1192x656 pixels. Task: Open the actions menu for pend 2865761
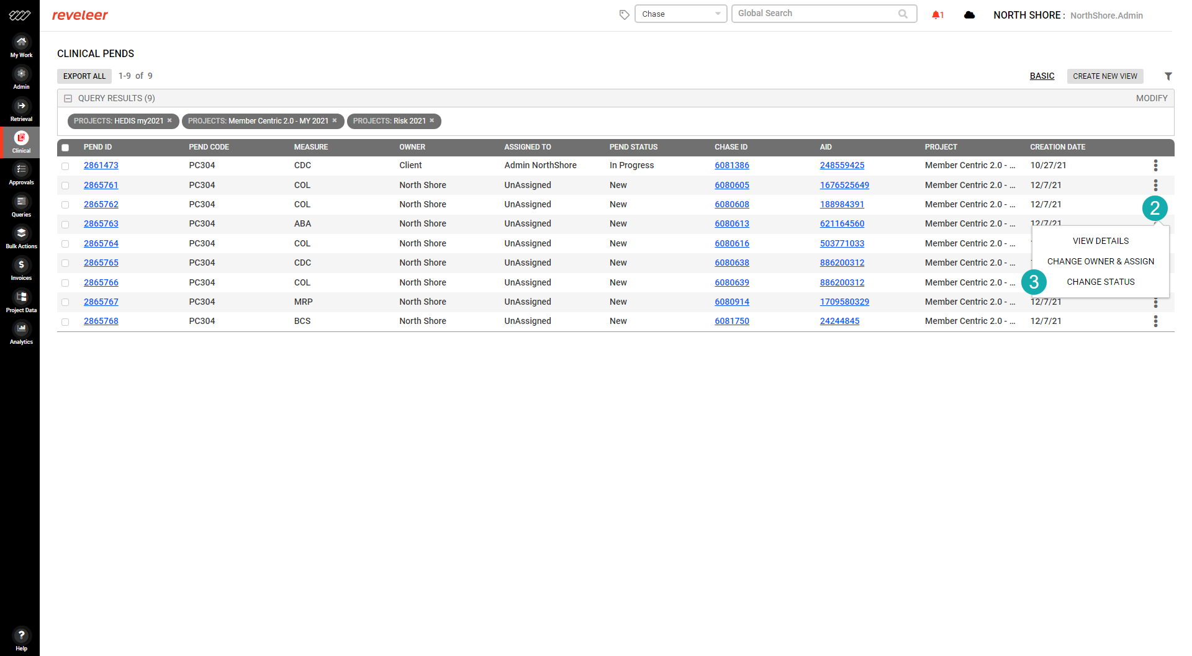coord(1155,185)
